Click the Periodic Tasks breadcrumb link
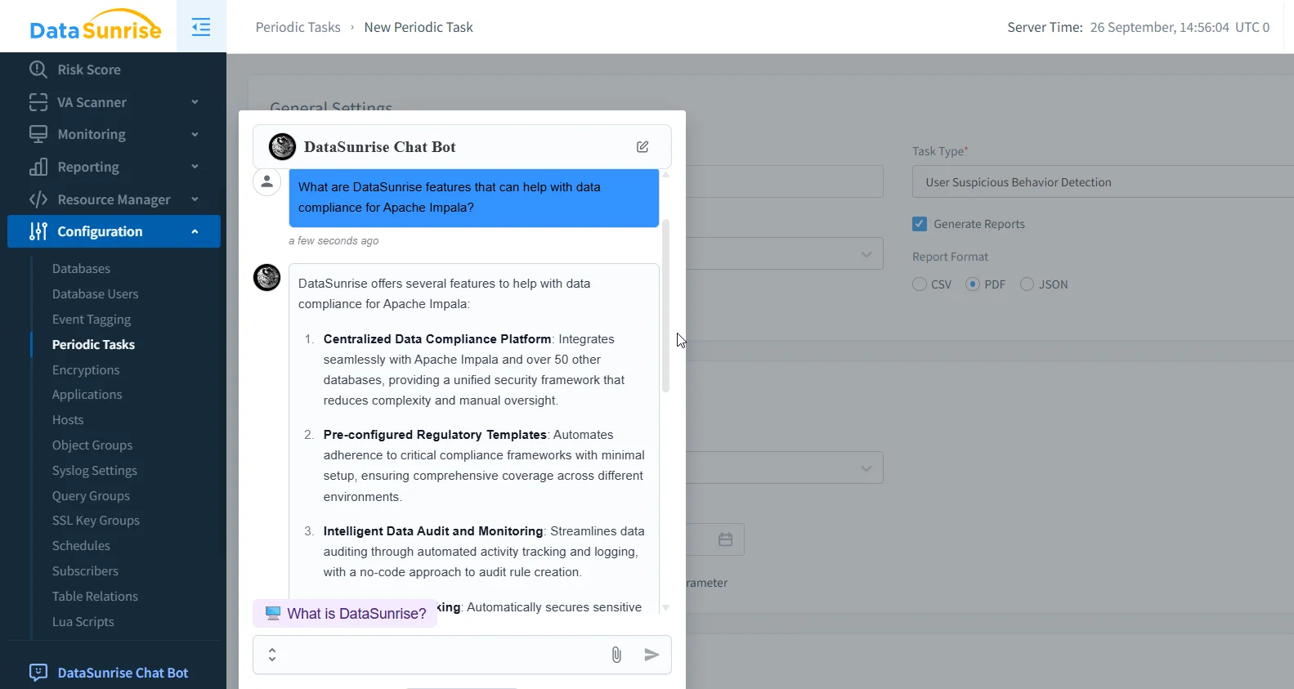This screenshot has width=1294, height=689. pos(298,27)
